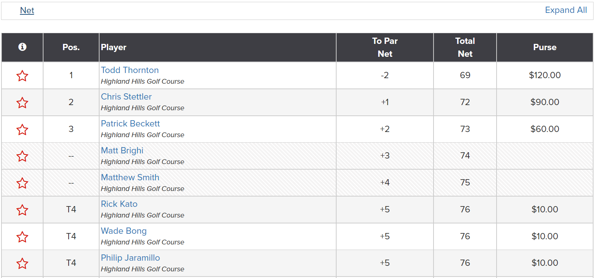The width and height of the screenshot is (595, 278).
Task: Open Chris Stettler's scorecard
Action: tap(126, 97)
